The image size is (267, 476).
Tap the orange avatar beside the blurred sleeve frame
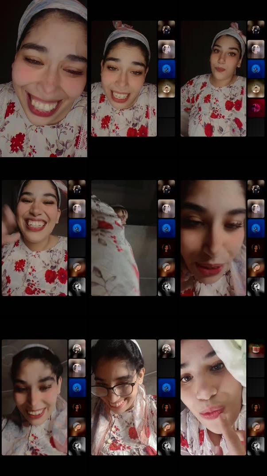click(x=166, y=267)
